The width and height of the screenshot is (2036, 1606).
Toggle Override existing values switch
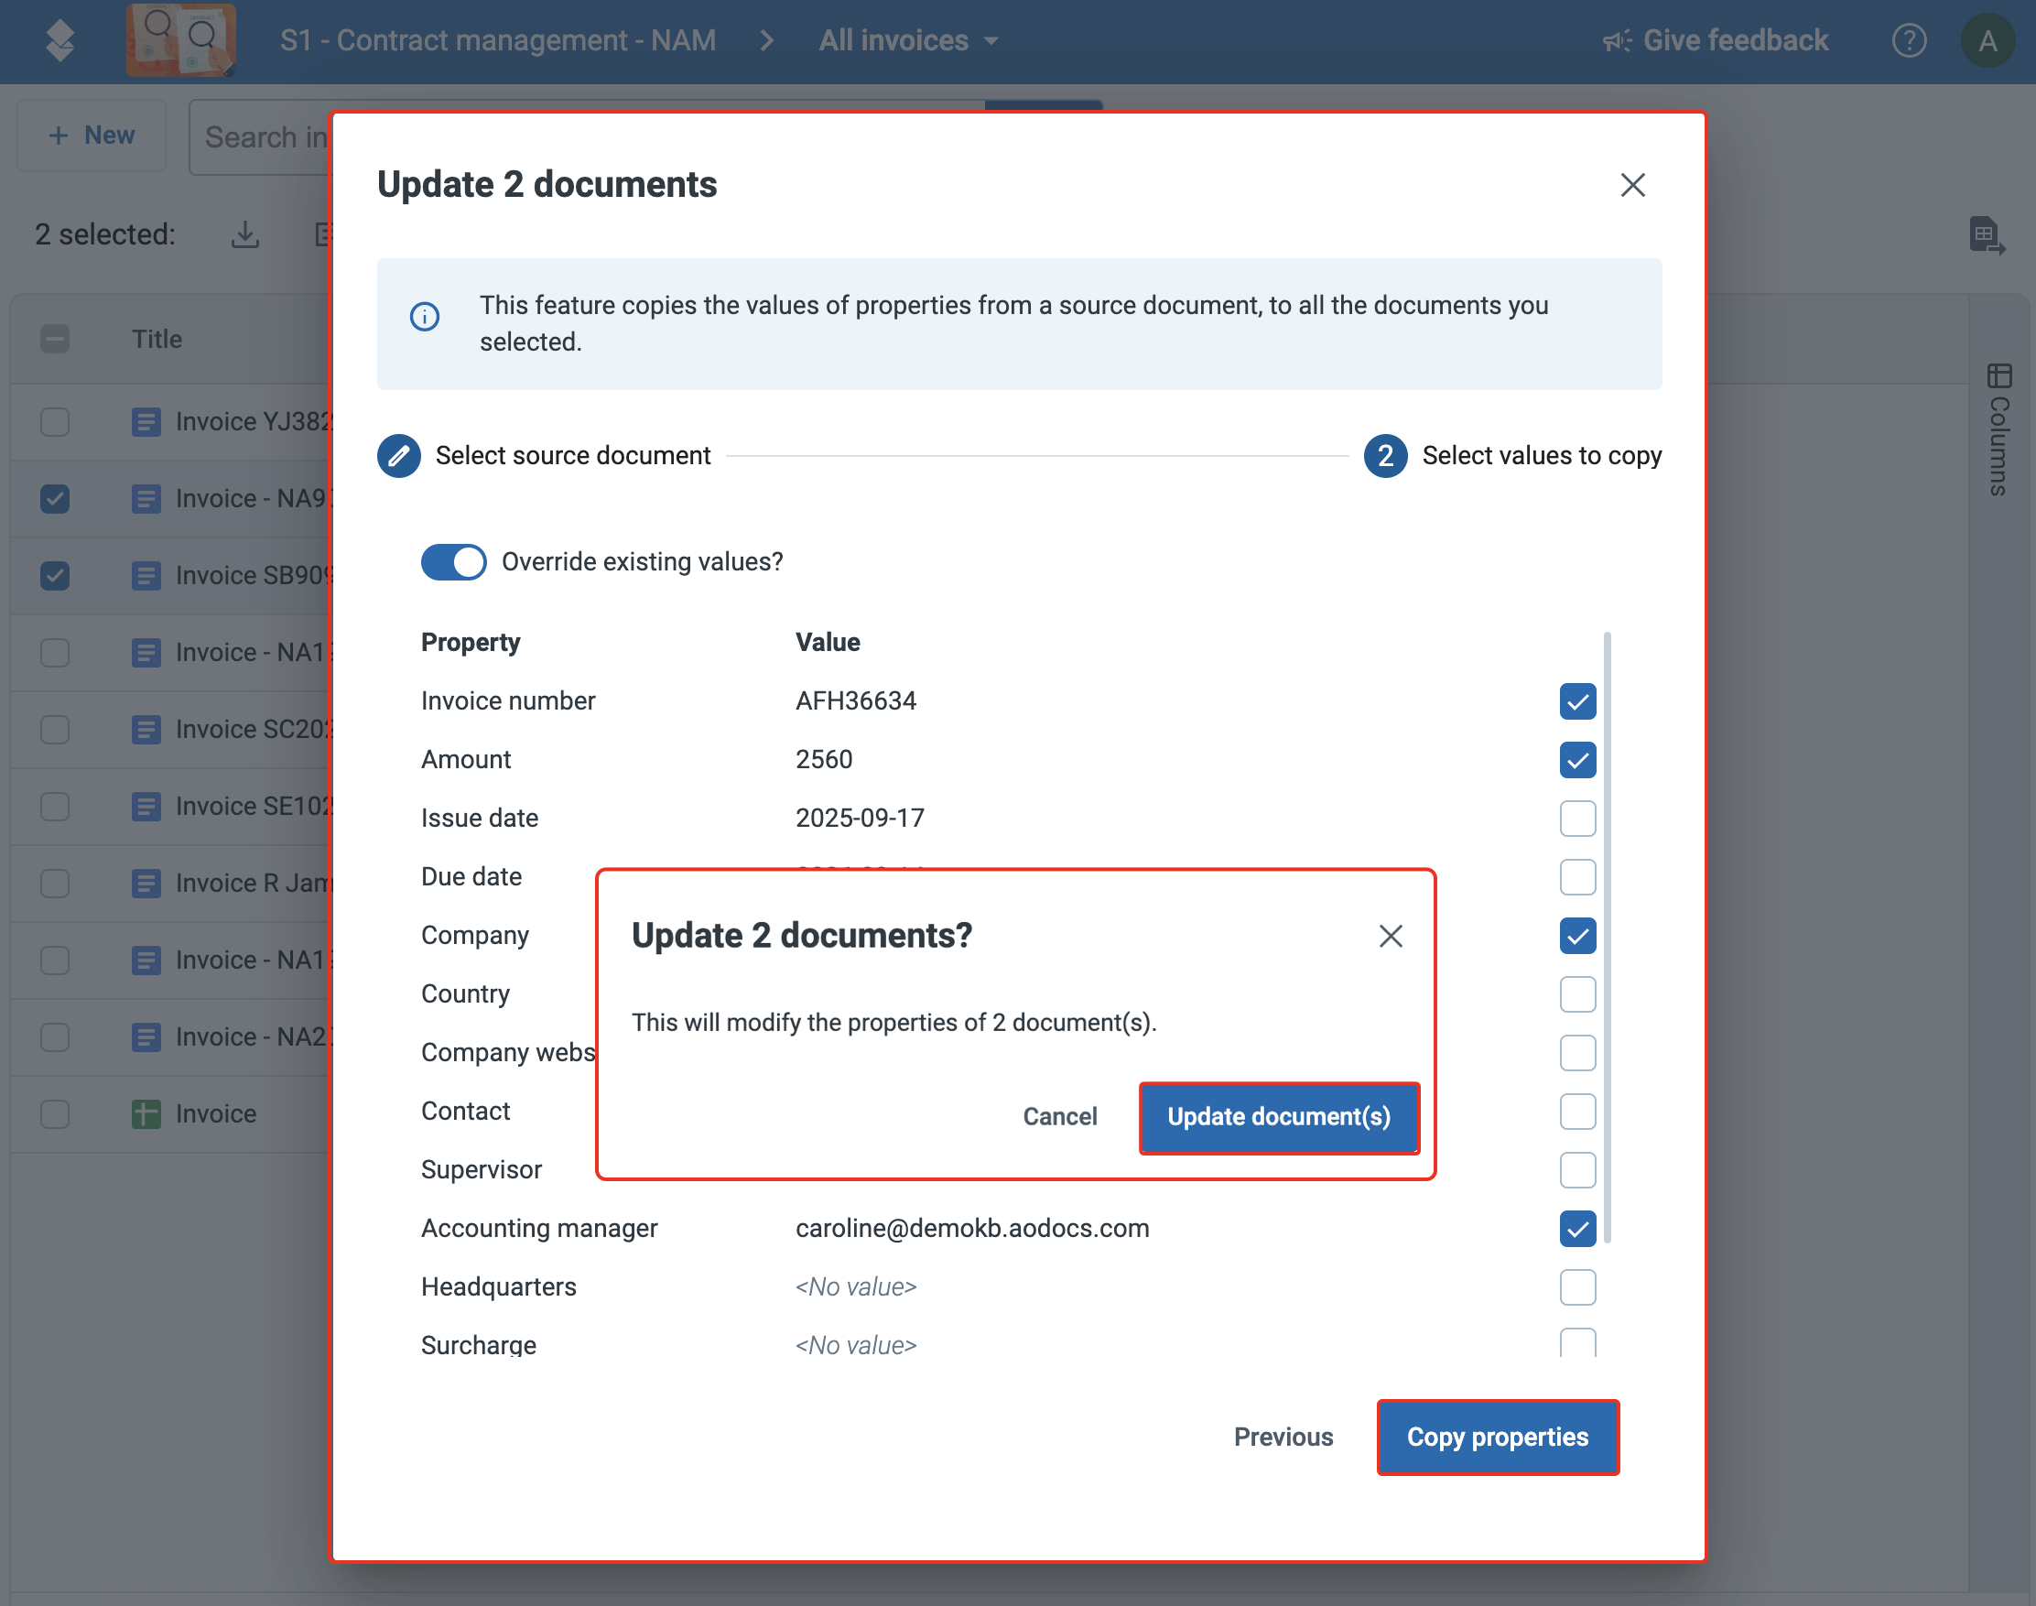point(453,562)
